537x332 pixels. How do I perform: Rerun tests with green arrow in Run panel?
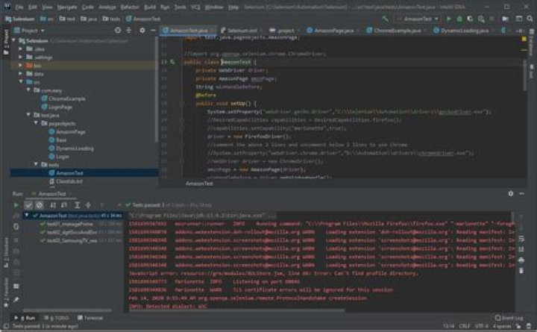pyautogui.click(x=16, y=205)
